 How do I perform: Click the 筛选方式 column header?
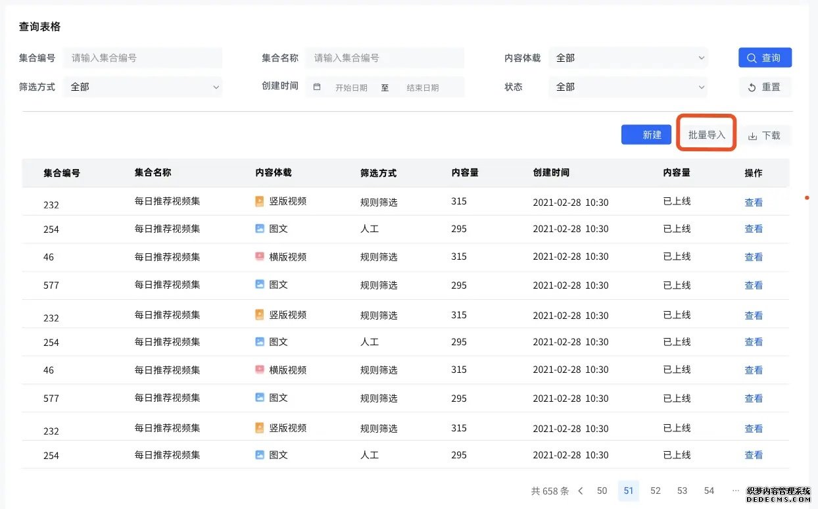[378, 173]
